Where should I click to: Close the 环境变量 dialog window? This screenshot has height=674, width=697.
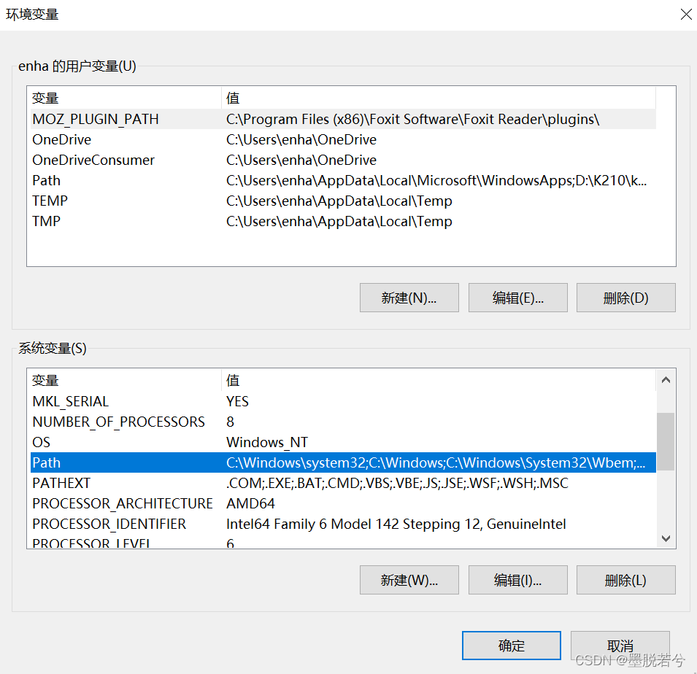click(x=686, y=14)
